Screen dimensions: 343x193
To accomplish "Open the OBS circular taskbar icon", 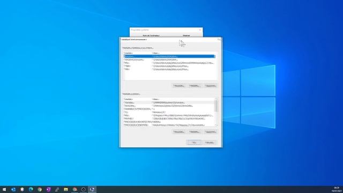I will tap(84, 189).
